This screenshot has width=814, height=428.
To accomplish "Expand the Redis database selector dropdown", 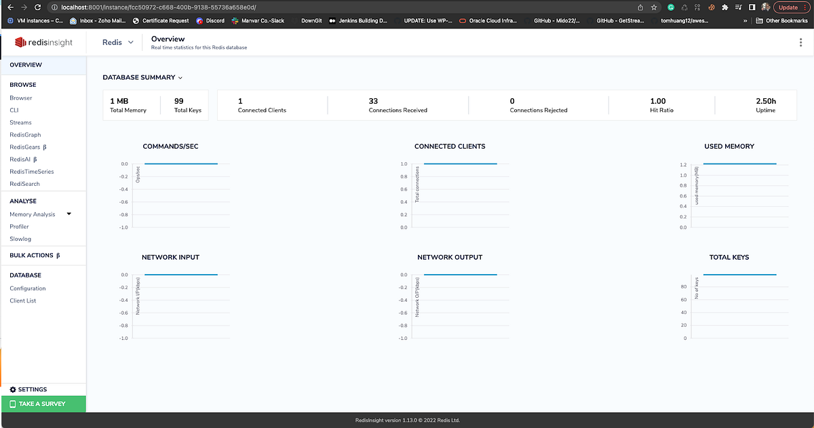I will click(132, 42).
